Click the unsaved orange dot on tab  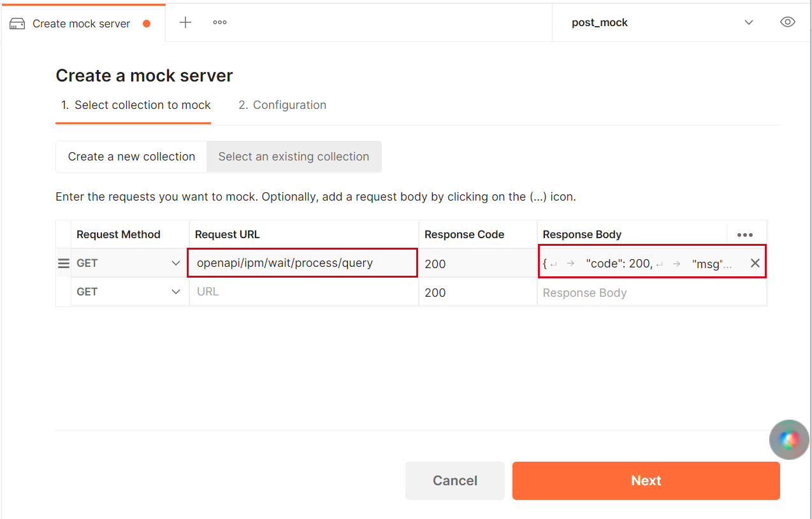147,24
